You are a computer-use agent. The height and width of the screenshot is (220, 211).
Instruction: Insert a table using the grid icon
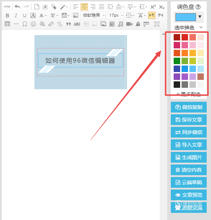tap(7, 24)
